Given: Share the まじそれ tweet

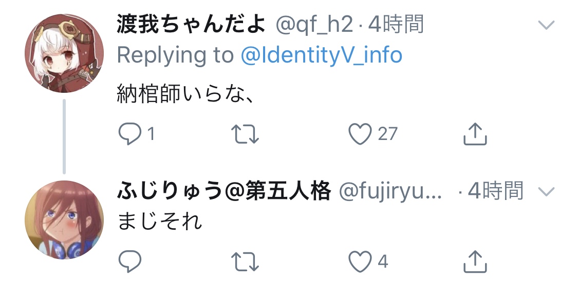Looking at the screenshot, I should [x=475, y=262].
